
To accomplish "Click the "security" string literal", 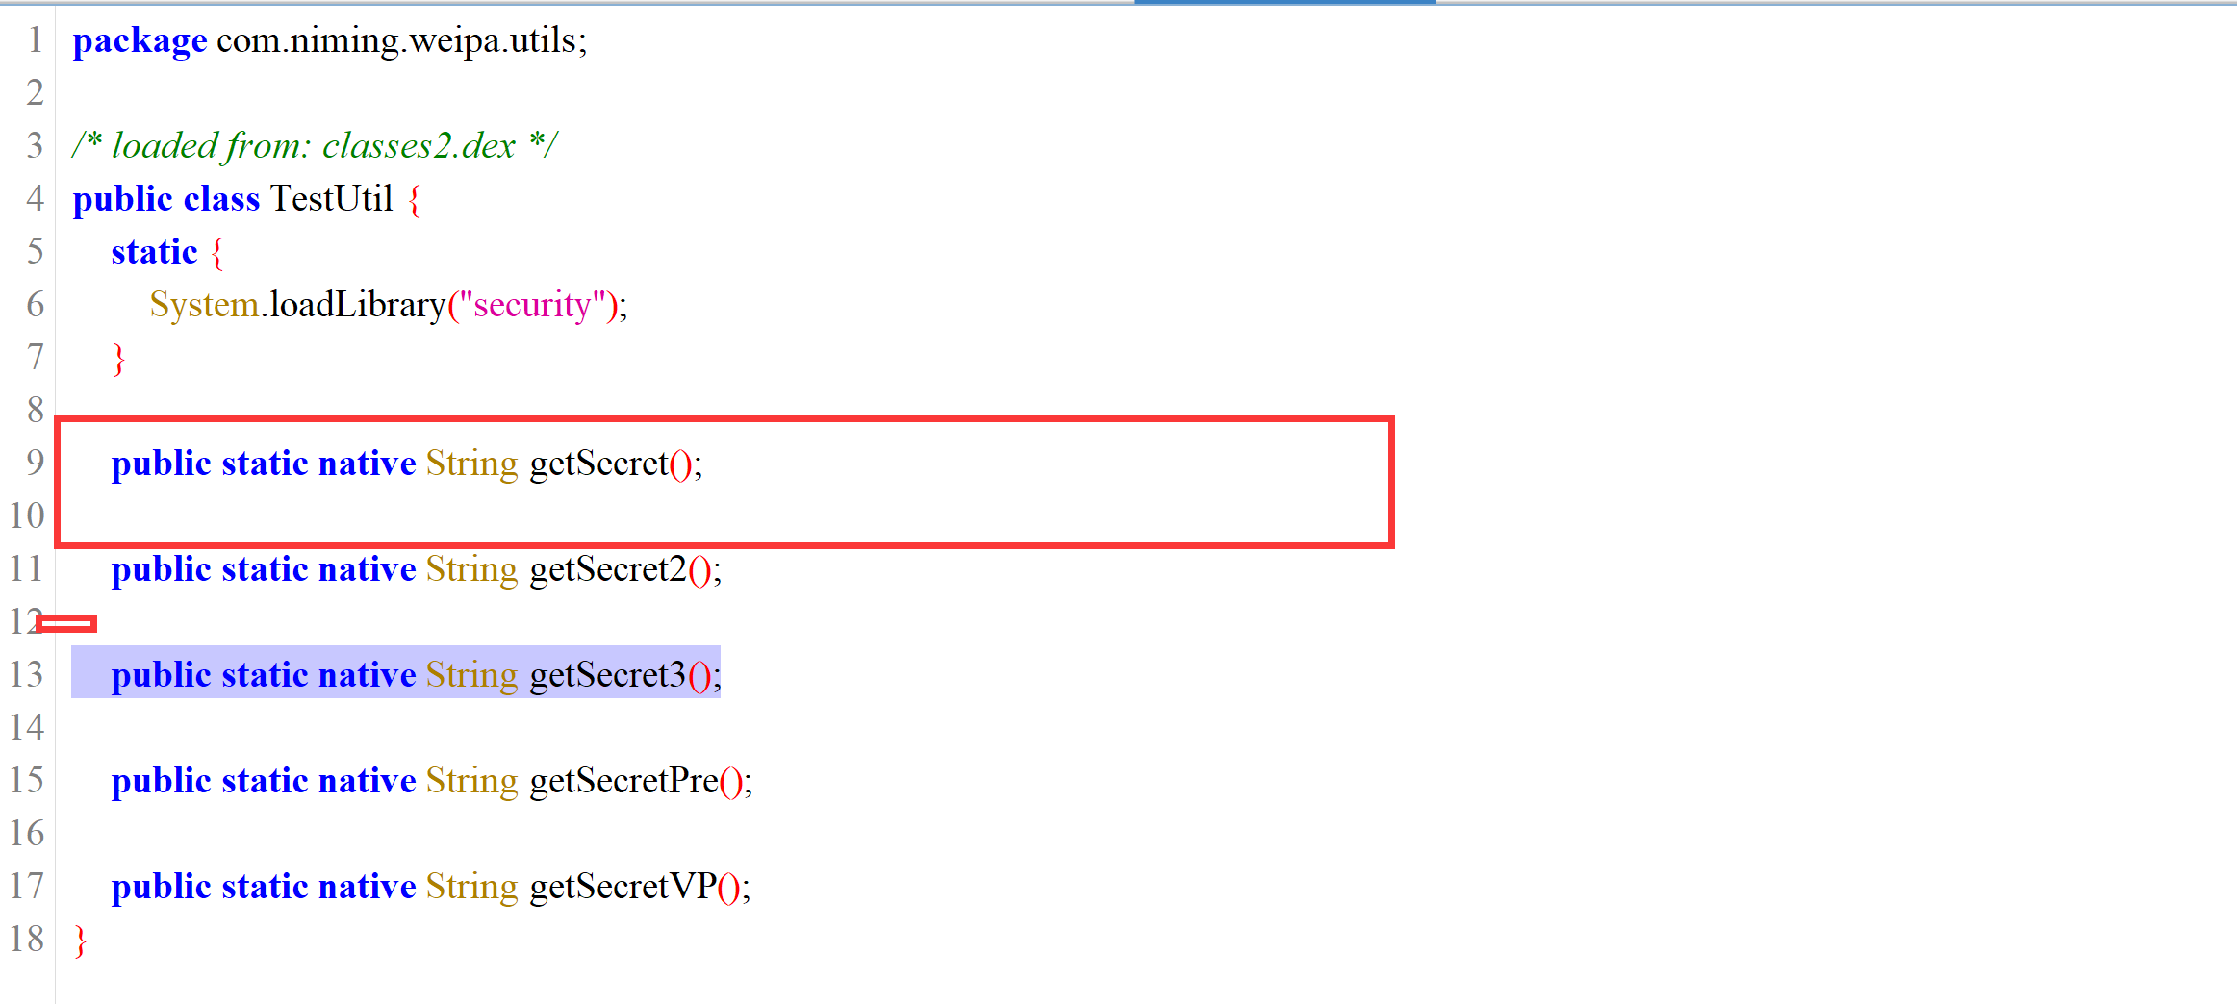I will click(x=532, y=305).
